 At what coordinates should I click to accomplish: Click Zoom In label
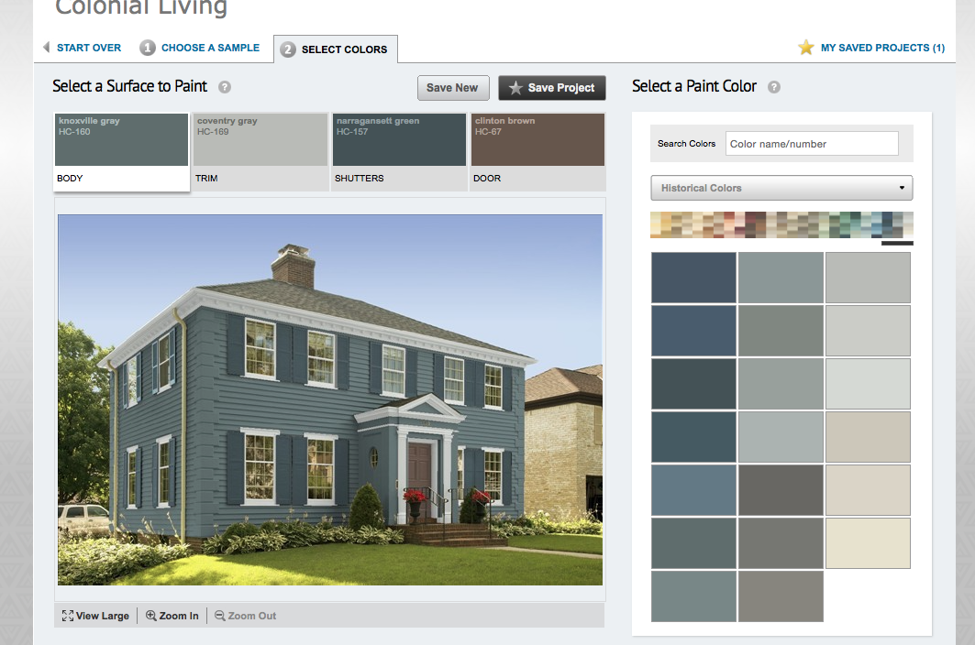[179, 616]
